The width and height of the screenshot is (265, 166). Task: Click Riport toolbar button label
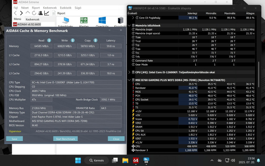point(61,13)
